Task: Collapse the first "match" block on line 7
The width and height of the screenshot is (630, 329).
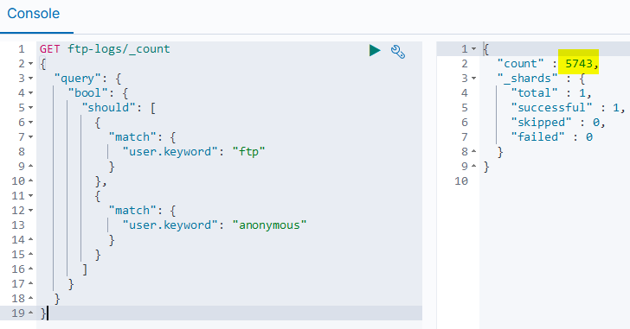Action: coord(31,137)
